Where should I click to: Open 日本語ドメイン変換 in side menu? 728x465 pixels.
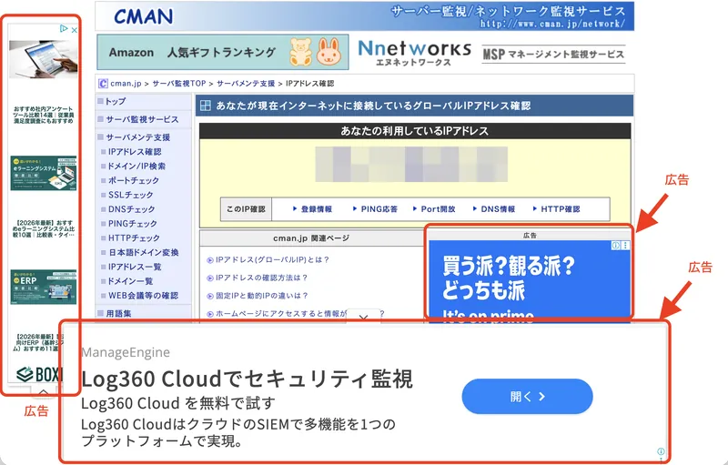[144, 252]
